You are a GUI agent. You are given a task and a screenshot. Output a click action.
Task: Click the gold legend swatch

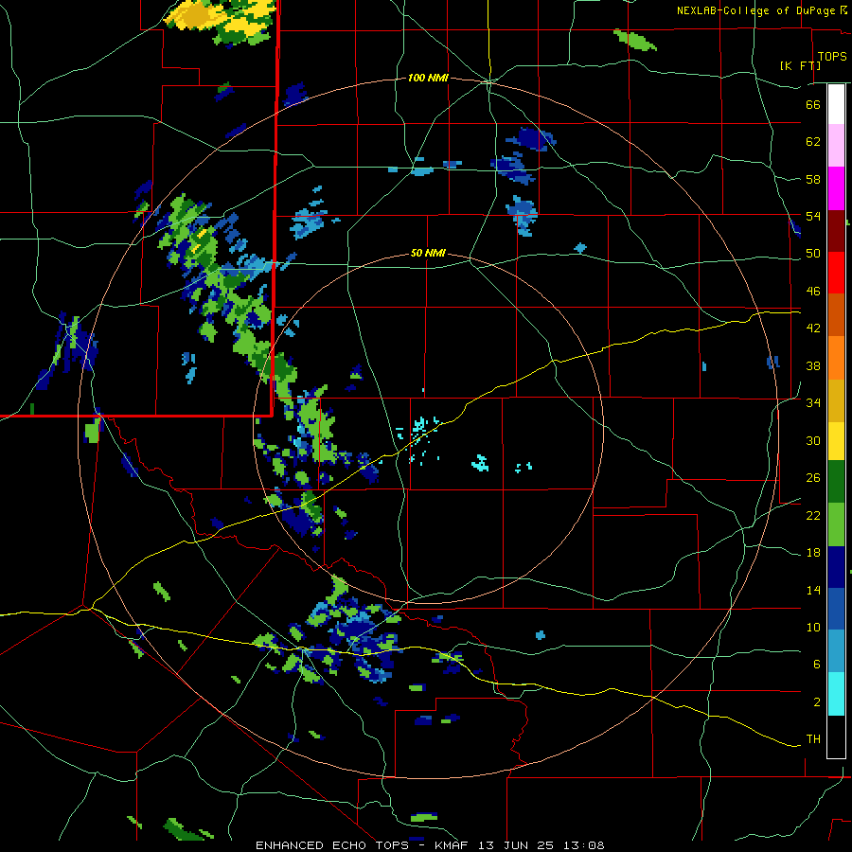[836, 400]
